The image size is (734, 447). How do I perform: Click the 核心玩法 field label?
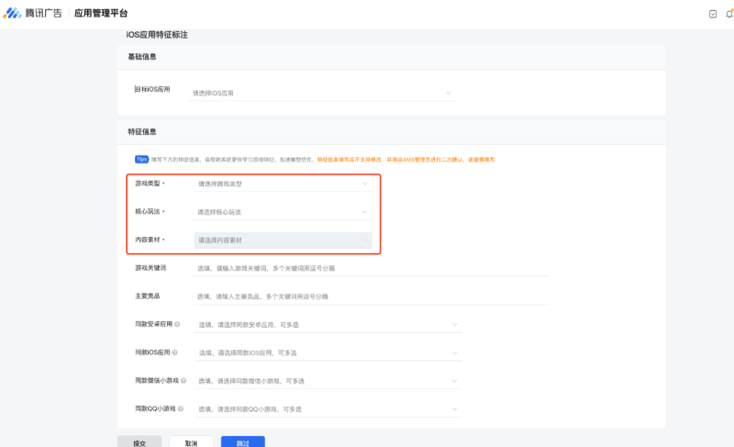pyautogui.click(x=148, y=211)
